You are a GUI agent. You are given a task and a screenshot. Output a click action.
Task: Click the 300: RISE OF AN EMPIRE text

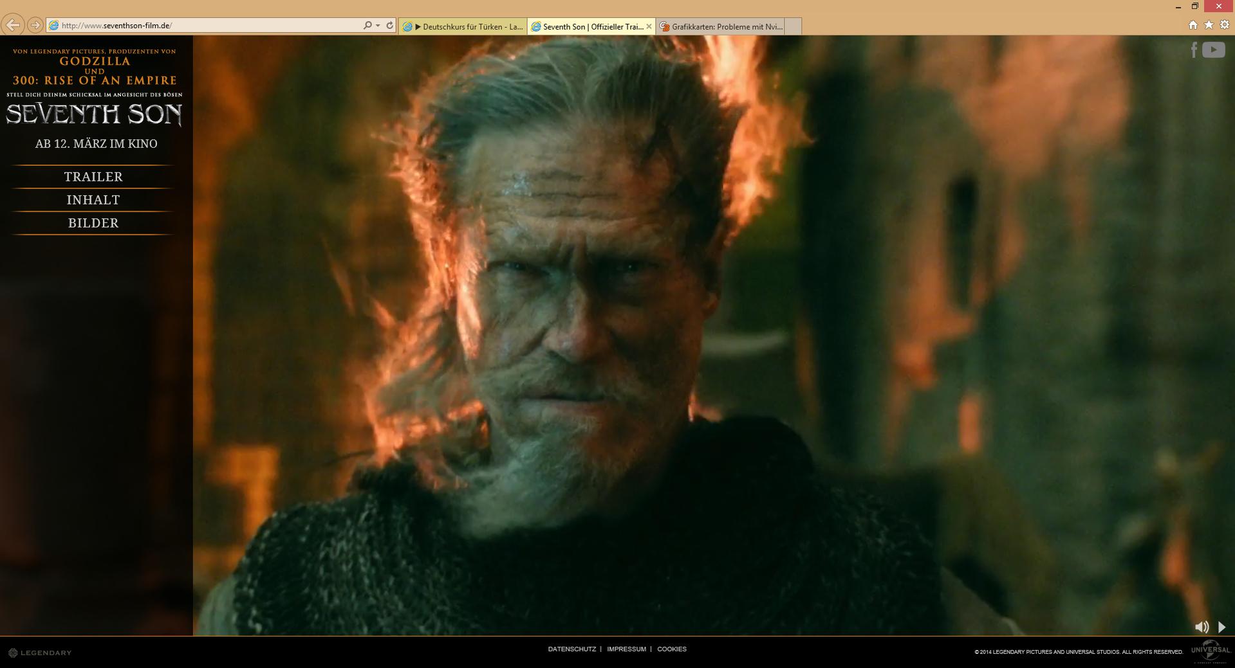click(x=95, y=80)
